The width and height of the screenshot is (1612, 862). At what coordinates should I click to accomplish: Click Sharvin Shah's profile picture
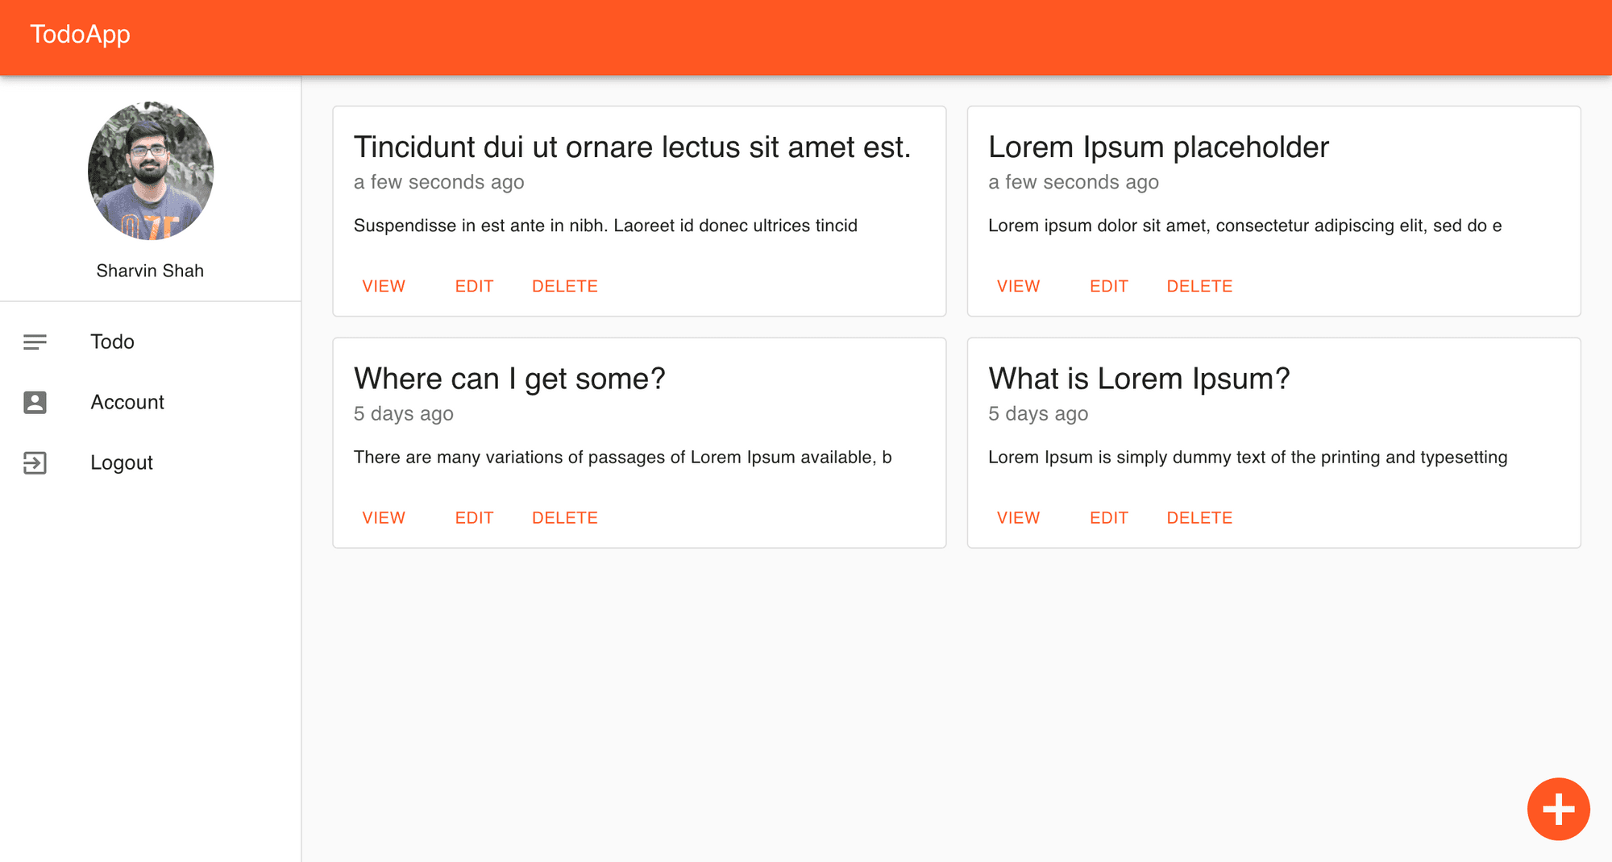click(x=151, y=171)
